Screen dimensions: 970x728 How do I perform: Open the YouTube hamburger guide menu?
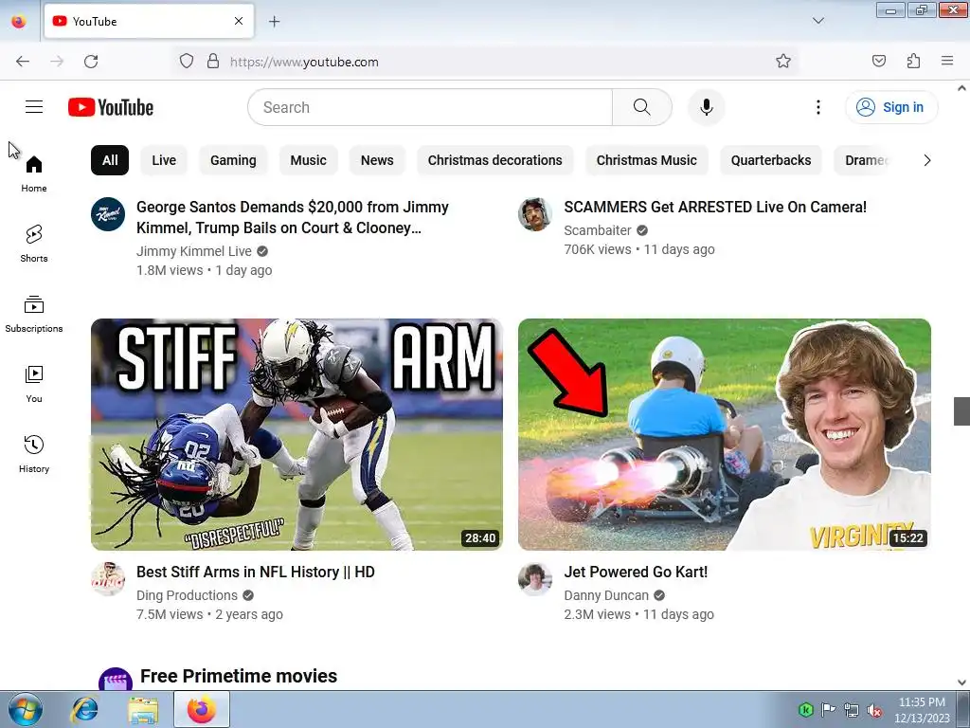[34, 107]
